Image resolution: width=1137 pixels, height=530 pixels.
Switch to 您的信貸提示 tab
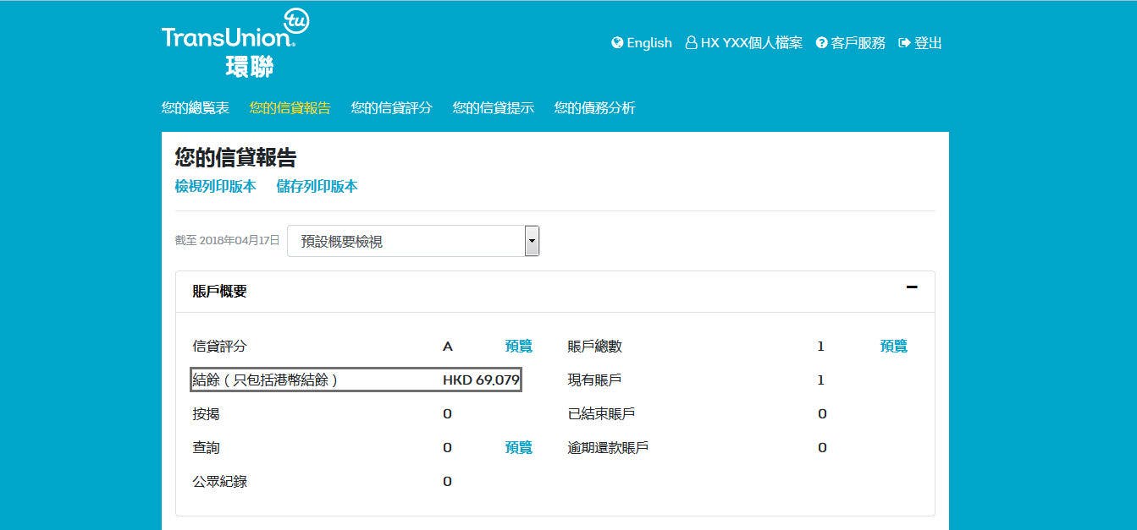pyautogui.click(x=494, y=108)
